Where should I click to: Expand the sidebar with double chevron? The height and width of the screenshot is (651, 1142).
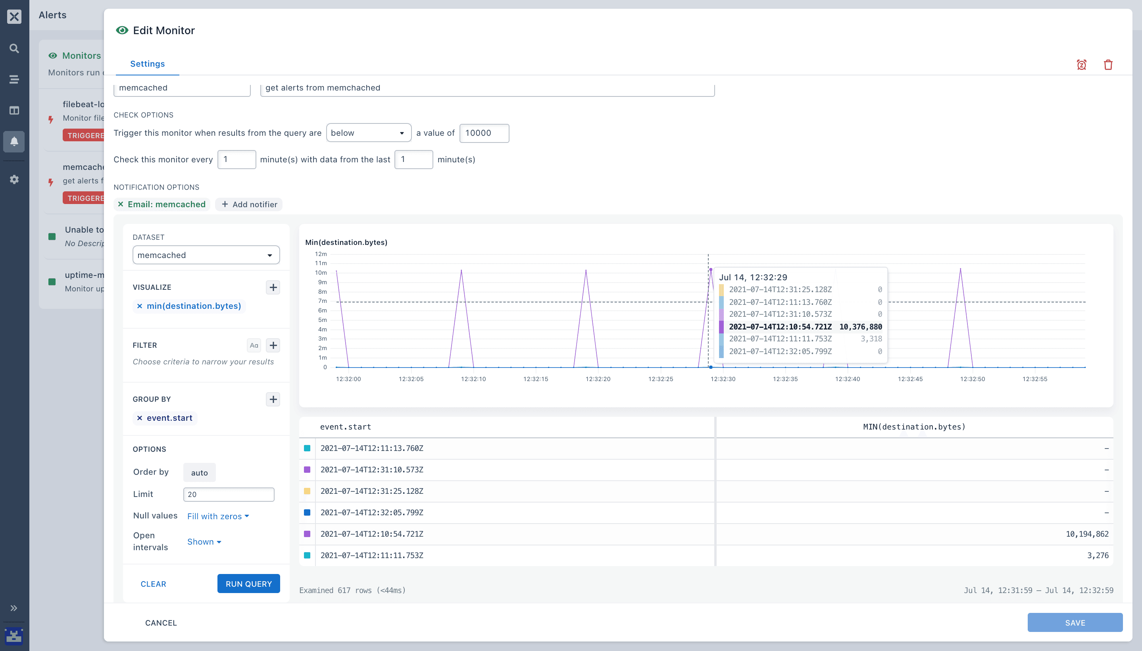[14, 608]
